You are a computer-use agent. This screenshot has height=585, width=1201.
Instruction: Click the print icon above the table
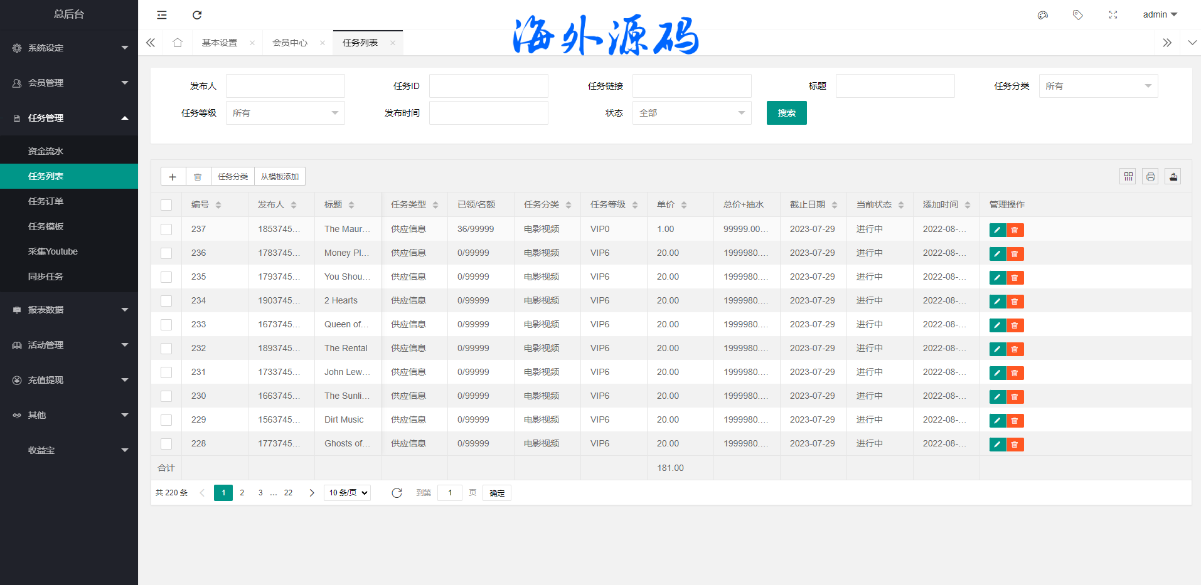point(1151,177)
